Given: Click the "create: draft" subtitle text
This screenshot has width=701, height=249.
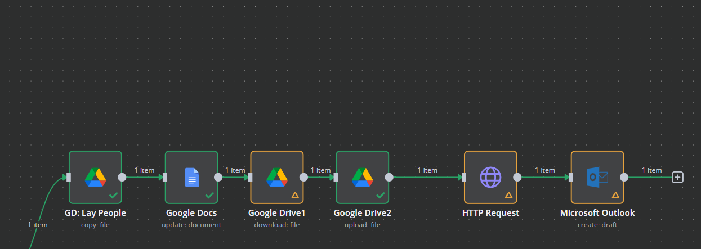Looking at the screenshot, I should point(597,225).
